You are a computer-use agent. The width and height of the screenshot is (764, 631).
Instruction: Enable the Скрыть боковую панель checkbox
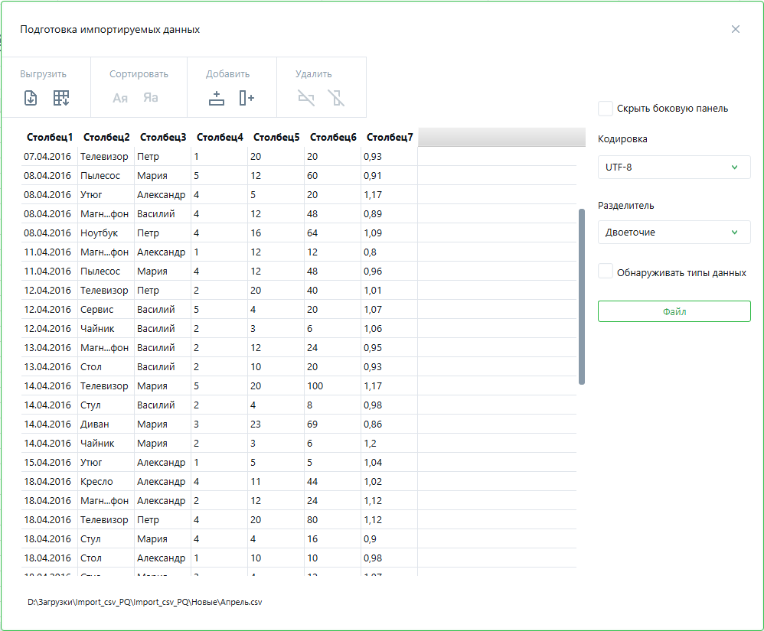pos(606,109)
